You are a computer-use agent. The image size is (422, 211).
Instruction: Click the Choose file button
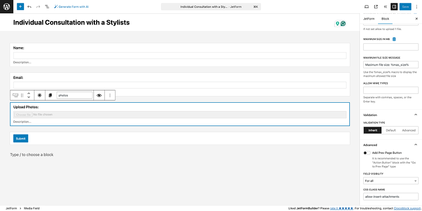[x=23, y=114]
